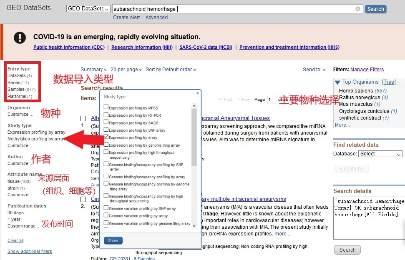Collapse the Top Organisms triangle icon

point(337,82)
